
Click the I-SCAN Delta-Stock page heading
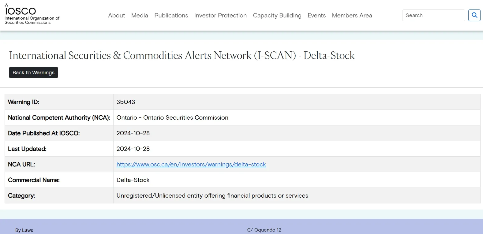[x=182, y=55]
